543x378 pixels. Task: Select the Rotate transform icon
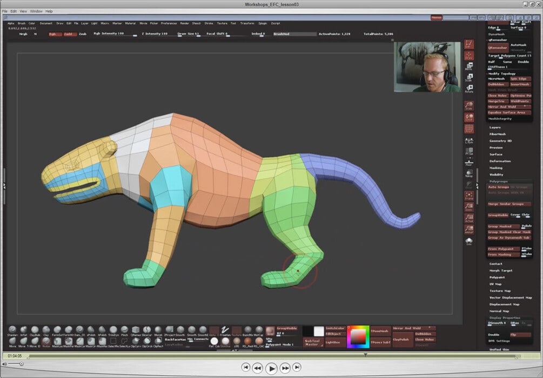(469, 89)
